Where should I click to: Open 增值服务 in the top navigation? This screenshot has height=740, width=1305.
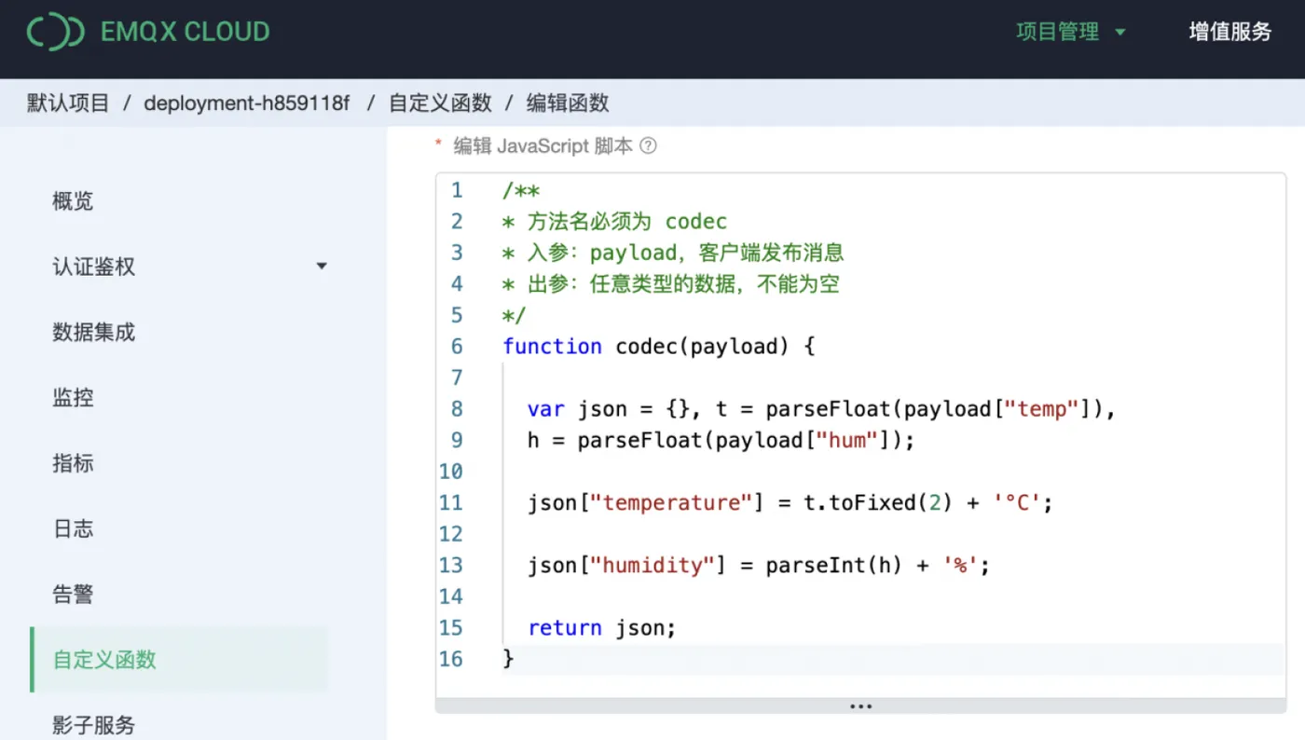[1230, 32]
